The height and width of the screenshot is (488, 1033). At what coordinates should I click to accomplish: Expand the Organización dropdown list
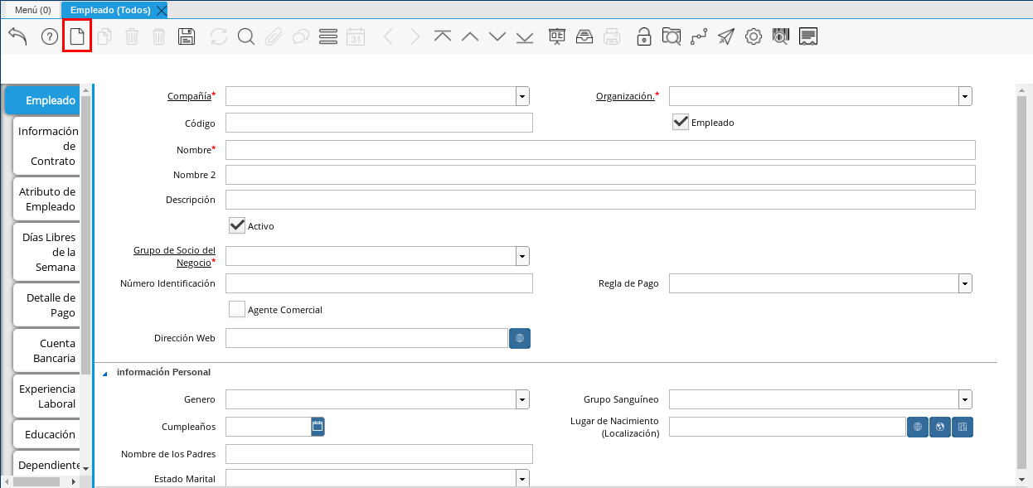click(965, 97)
